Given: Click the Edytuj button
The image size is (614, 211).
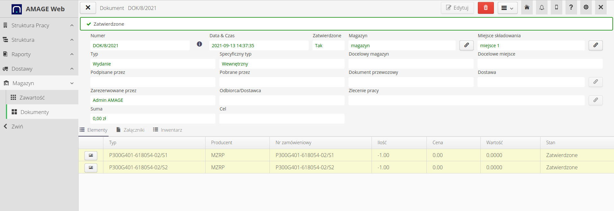Looking at the screenshot, I should pyautogui.click(x=457, y=8).
